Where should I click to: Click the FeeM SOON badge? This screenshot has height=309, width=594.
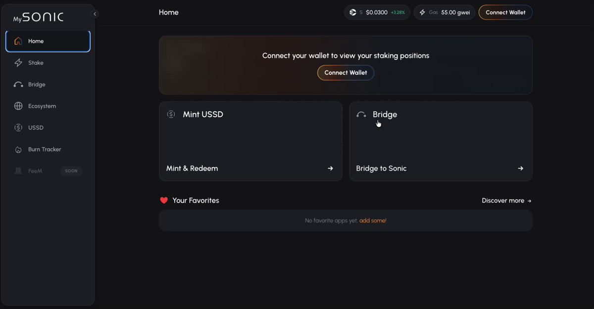[71, 171]
